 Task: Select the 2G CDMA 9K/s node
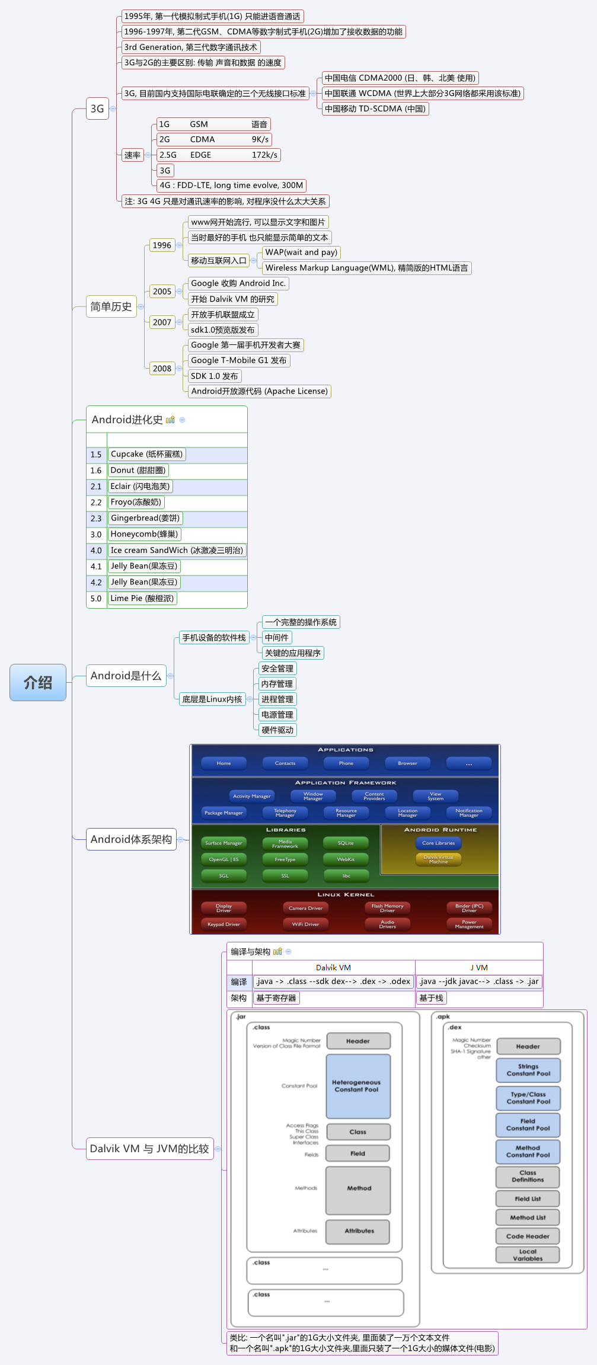click(214, 139)
